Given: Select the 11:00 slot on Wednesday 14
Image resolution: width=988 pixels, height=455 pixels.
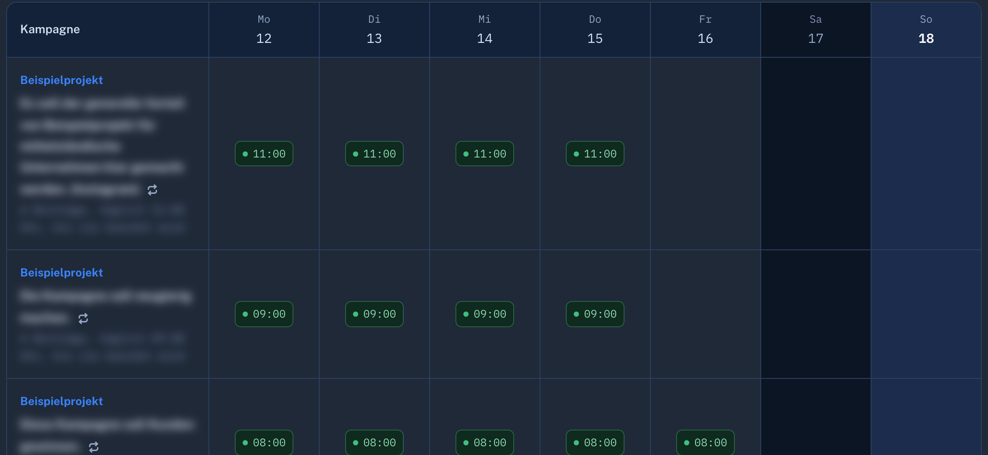Looking at the screenshot, I should pos(485,154).
